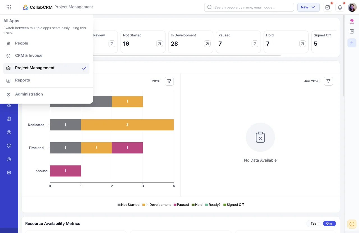Click the Time and row pink bar

(127, 148)
